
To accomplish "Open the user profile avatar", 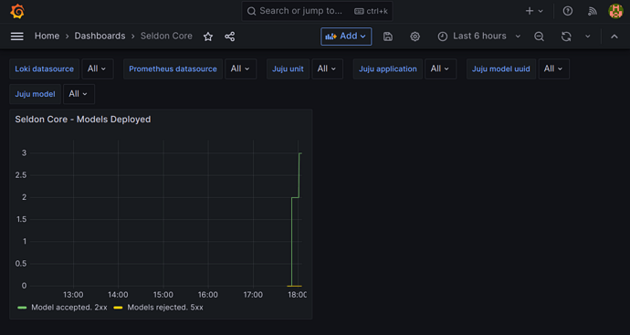I will pos(615,11).
